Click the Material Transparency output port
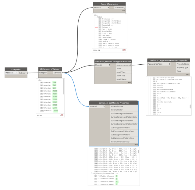 124,142
